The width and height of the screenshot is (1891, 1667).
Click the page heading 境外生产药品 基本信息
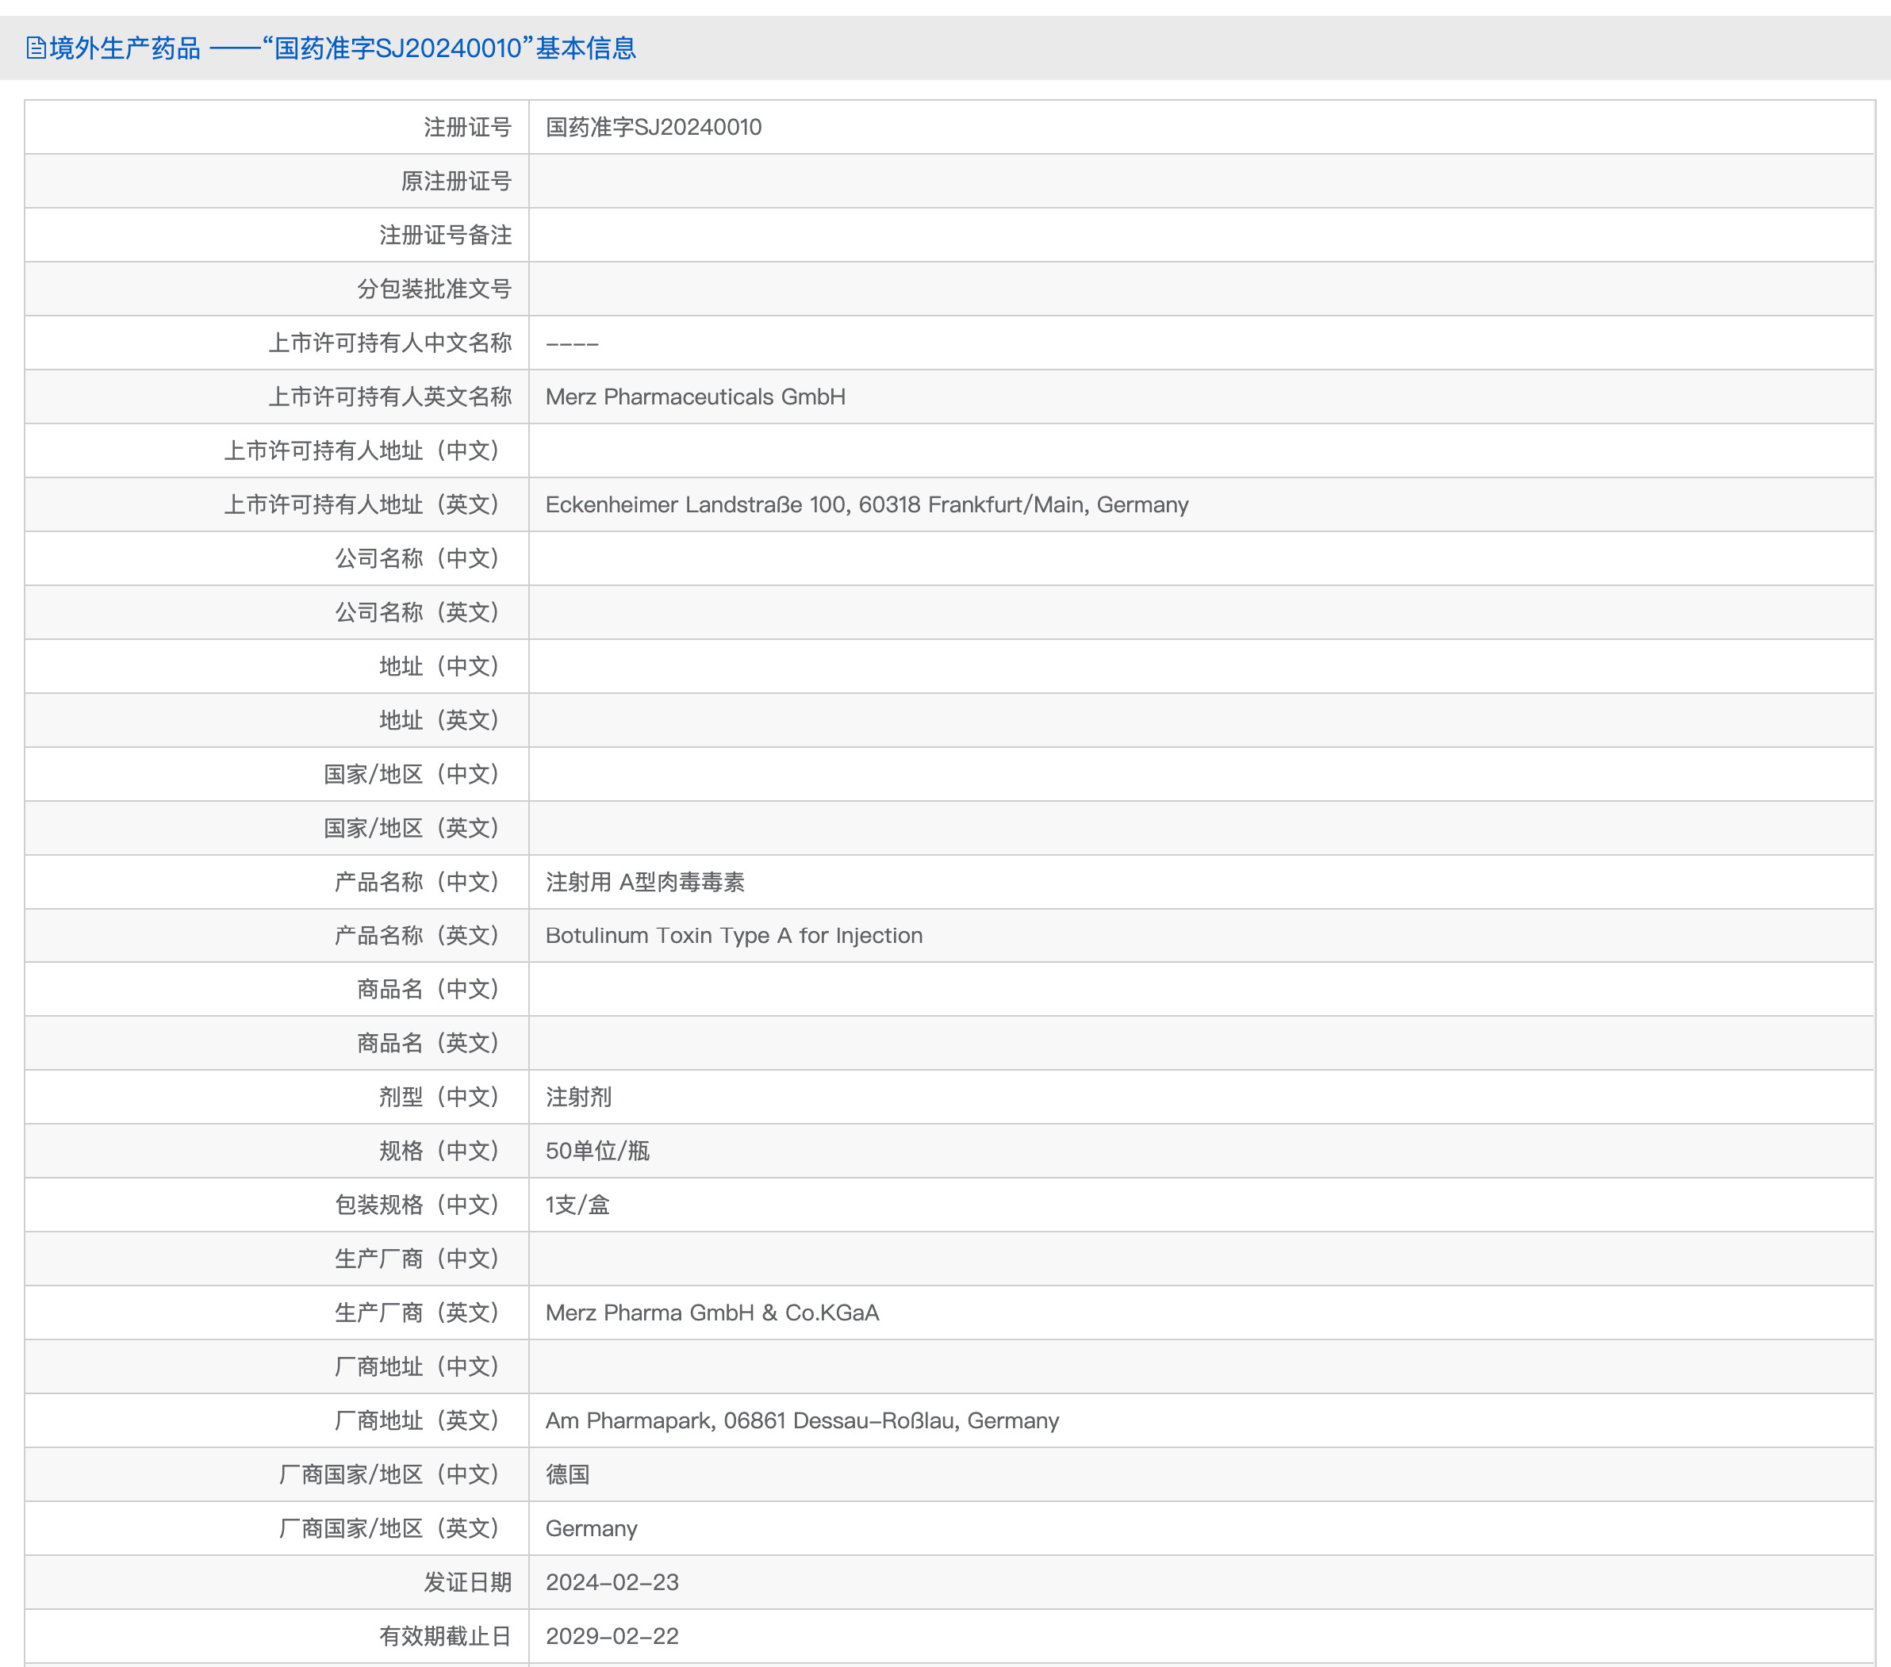click(x=343, y=48)
